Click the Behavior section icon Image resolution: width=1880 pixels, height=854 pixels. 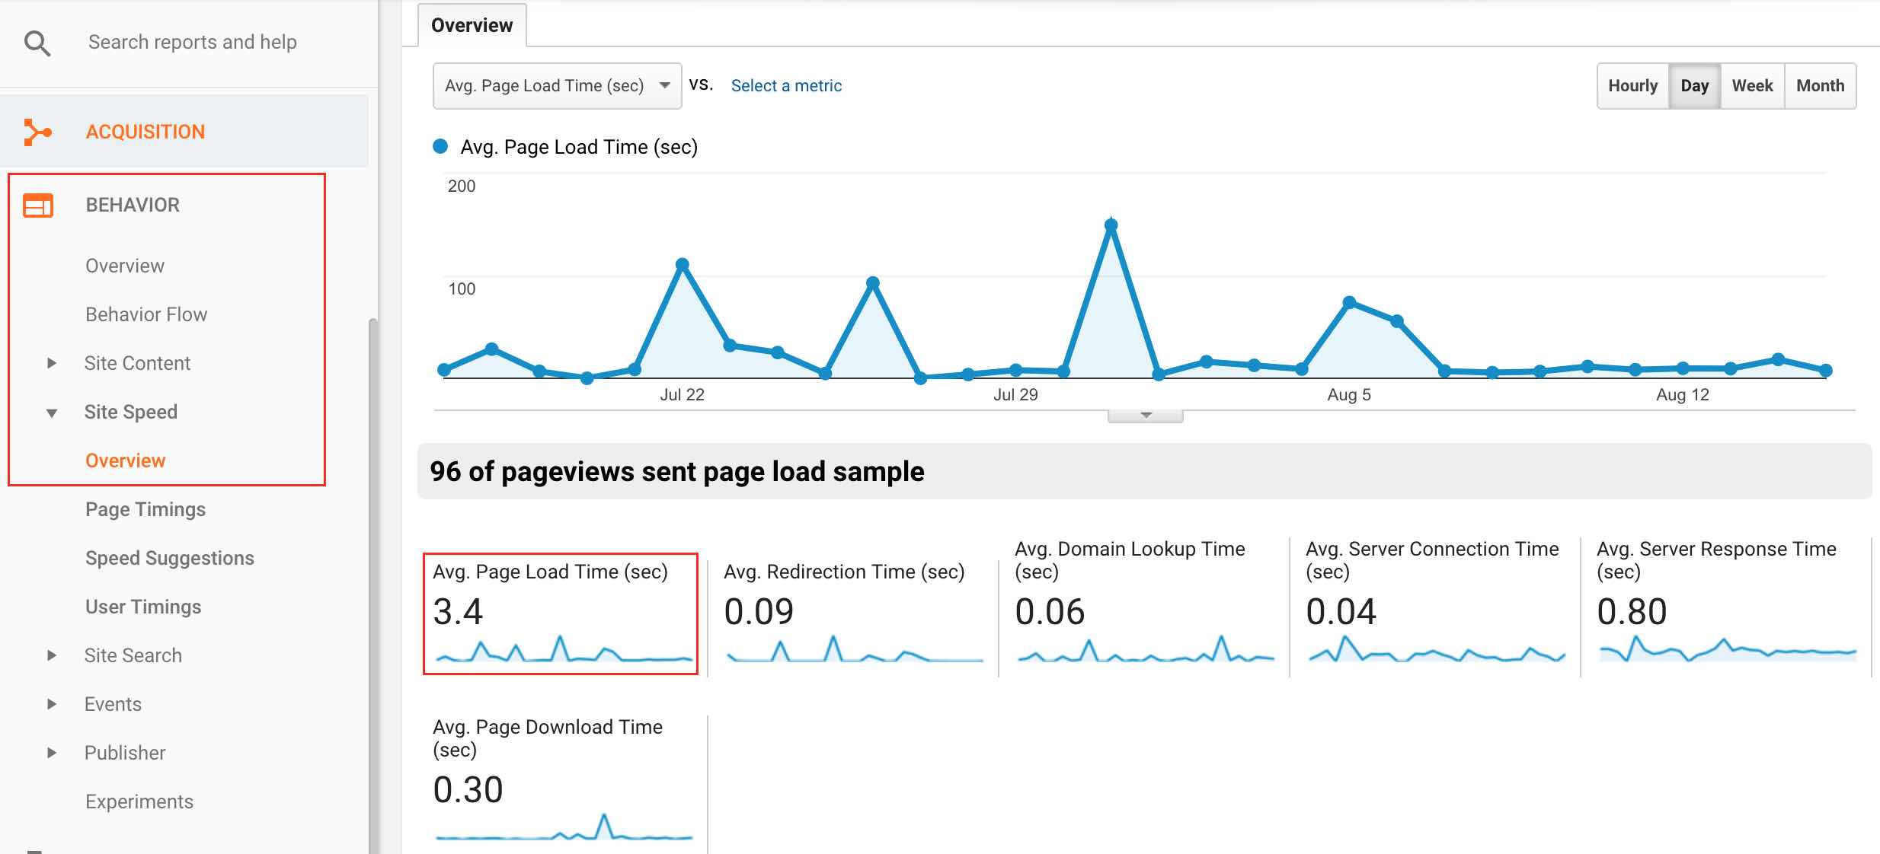click(x=36, y=204)
